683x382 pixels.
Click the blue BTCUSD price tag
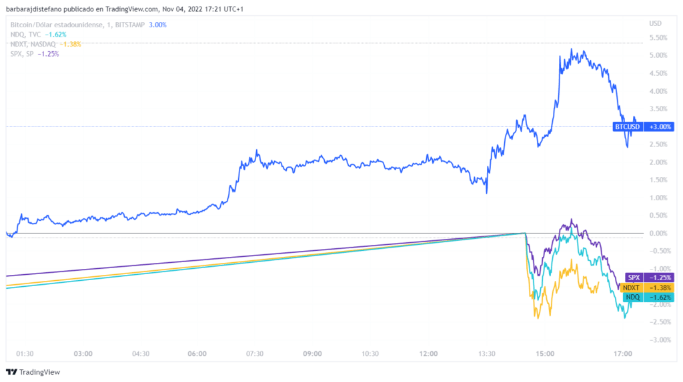[x=627, y=126]
